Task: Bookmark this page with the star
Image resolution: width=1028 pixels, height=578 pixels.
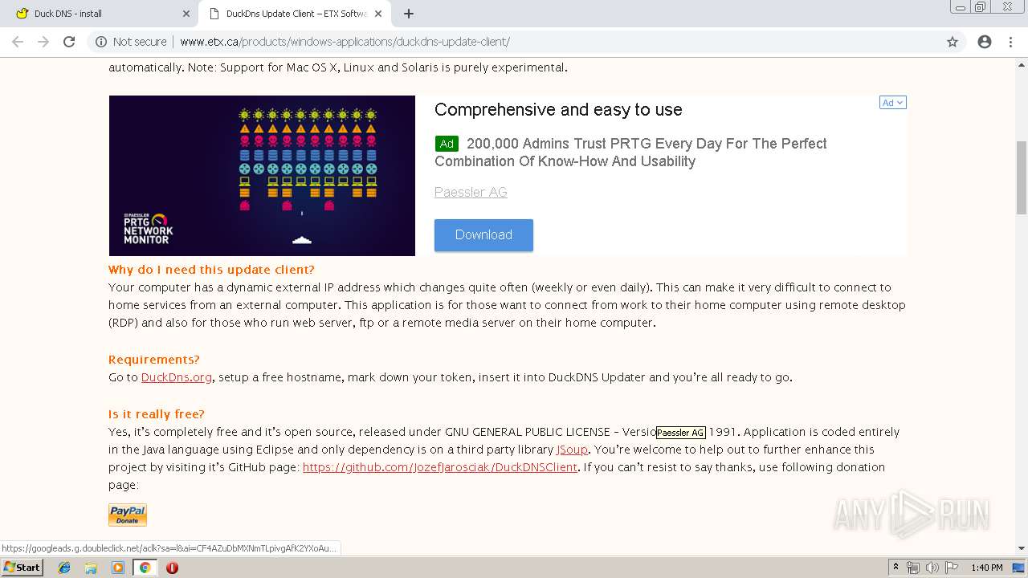Action: (x=953, y=42)
